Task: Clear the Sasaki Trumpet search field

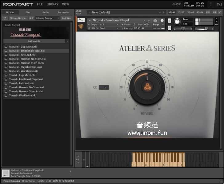Action: tap(58, 18)
